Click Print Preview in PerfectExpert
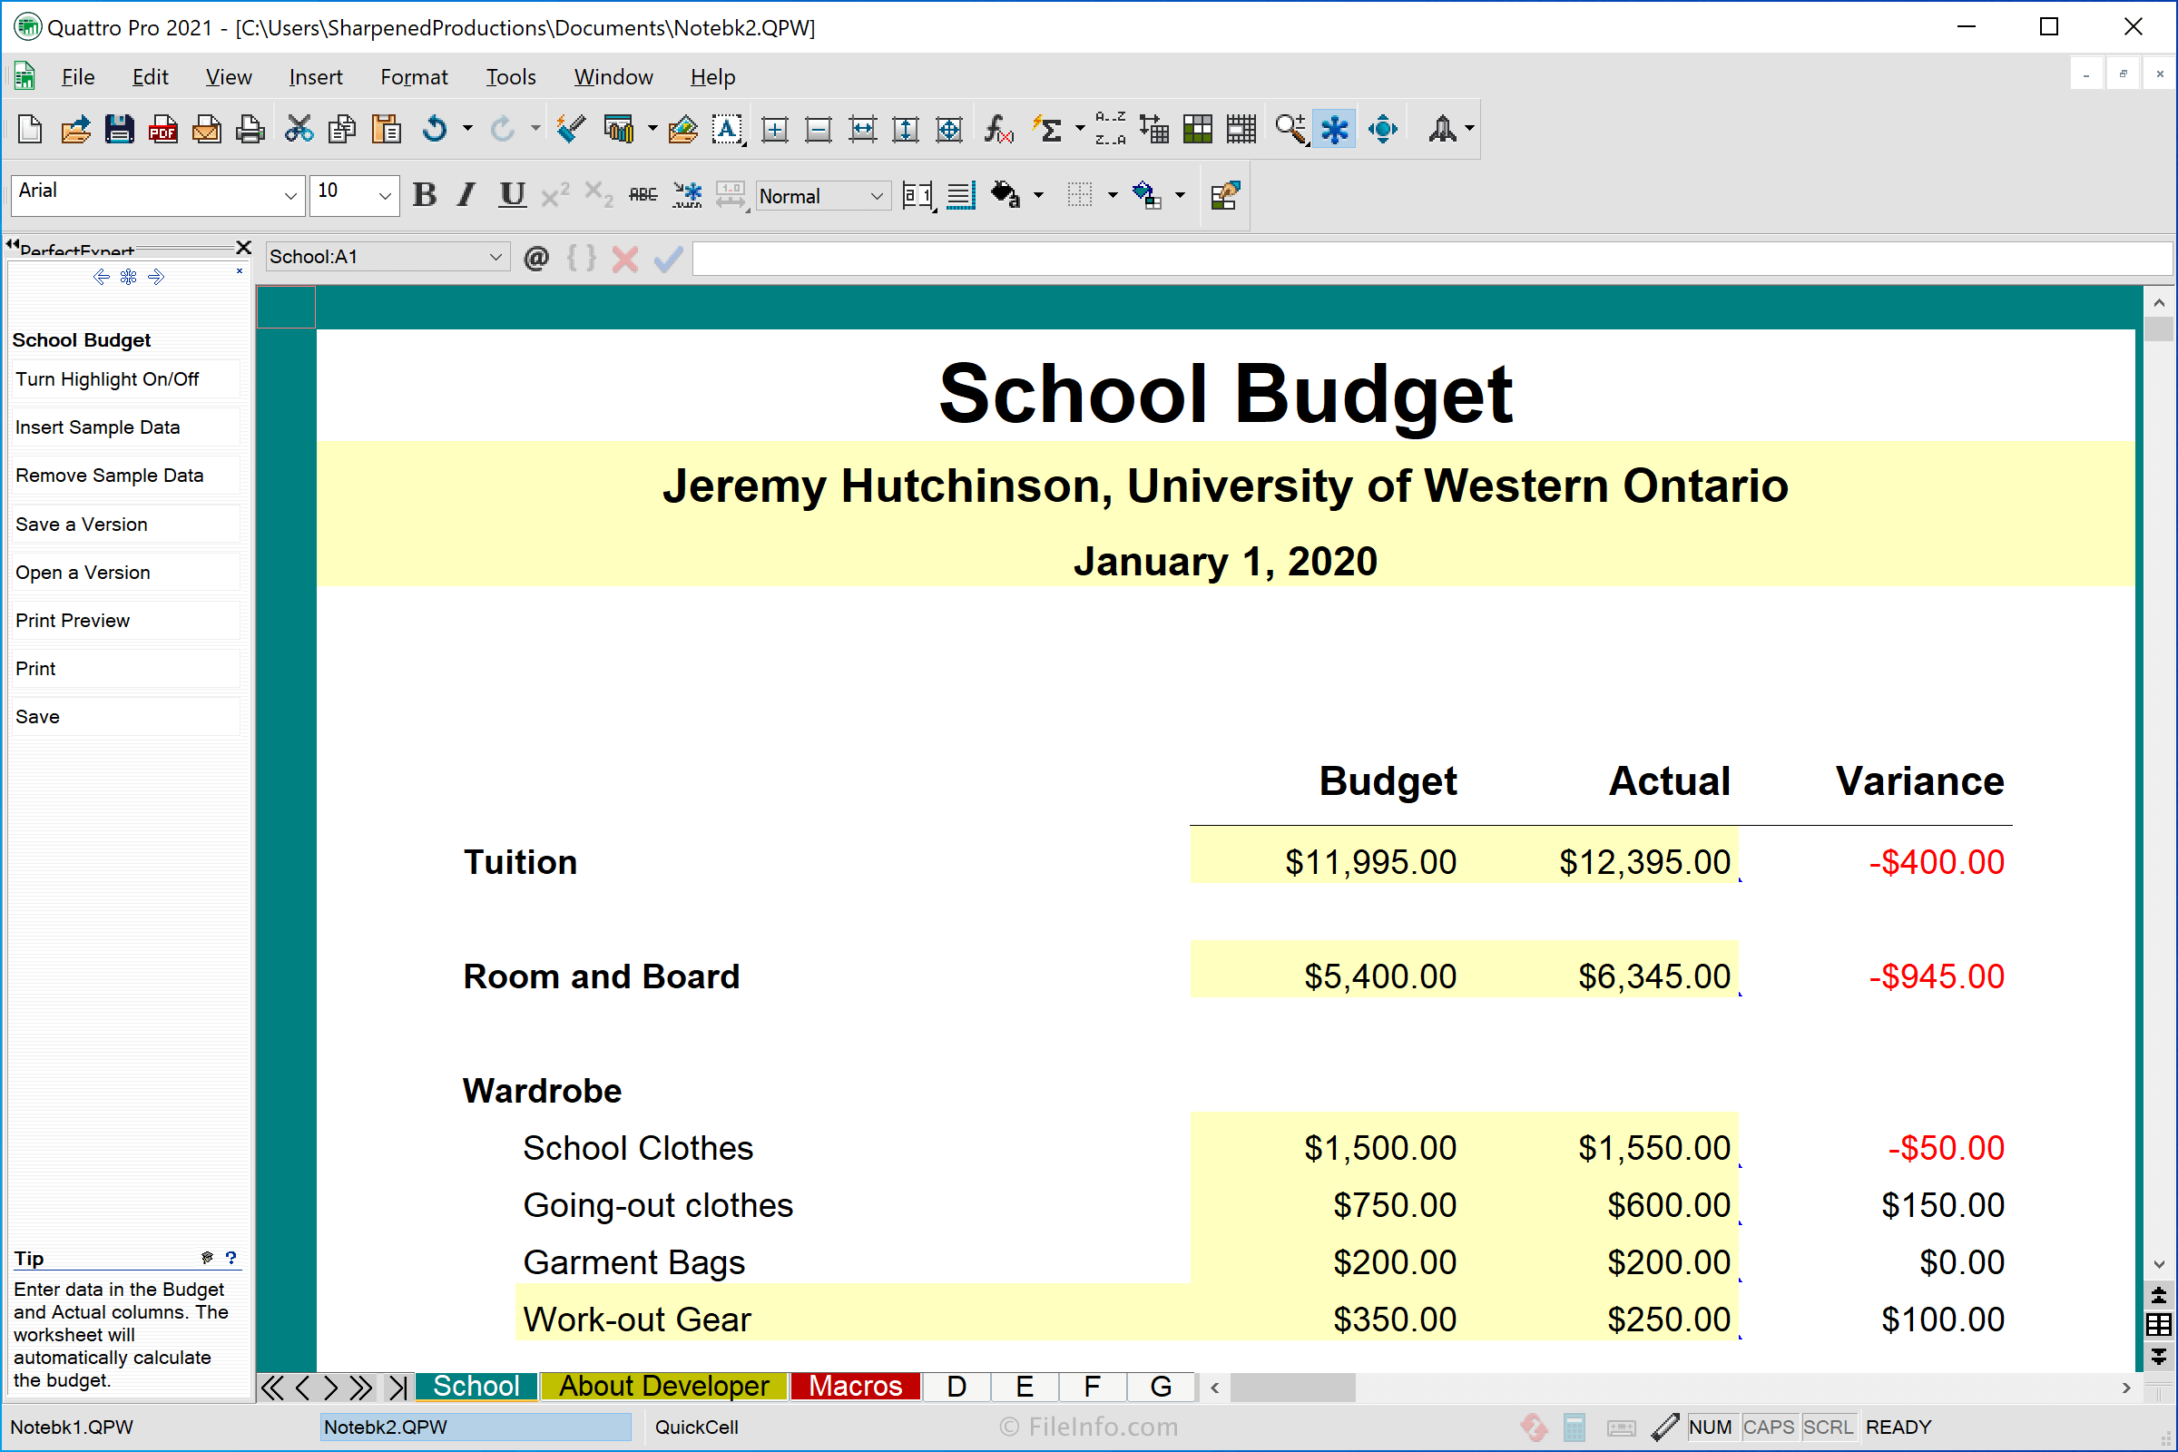Image resolution: width=2178 pixels, height=1452 pixels. click(x=124, y=621)
